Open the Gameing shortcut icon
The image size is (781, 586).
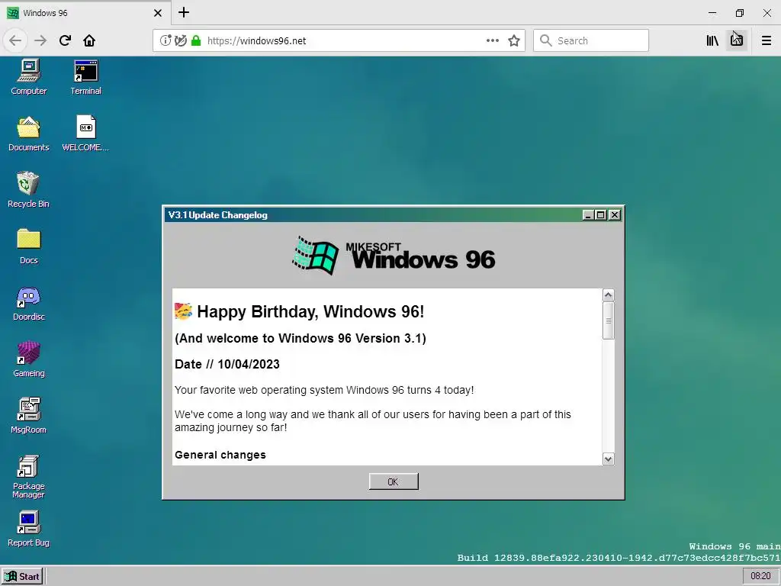29,359
